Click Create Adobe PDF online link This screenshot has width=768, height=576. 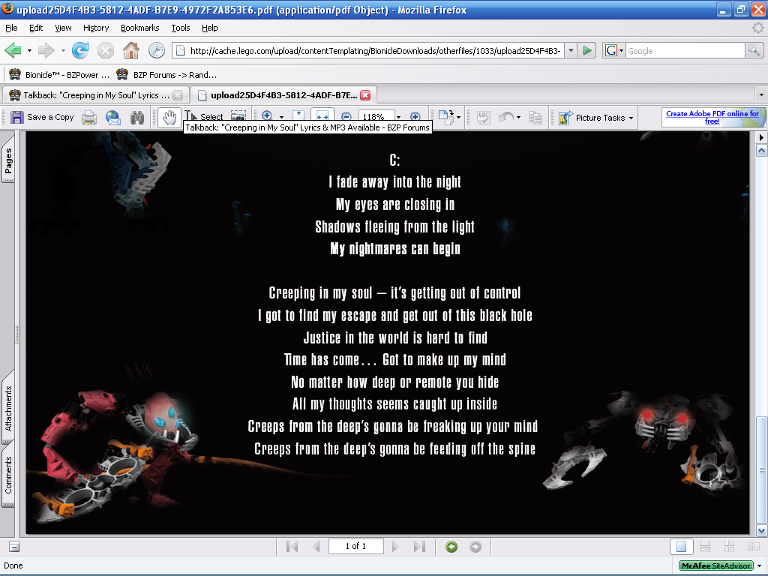[x=712, y=117]
